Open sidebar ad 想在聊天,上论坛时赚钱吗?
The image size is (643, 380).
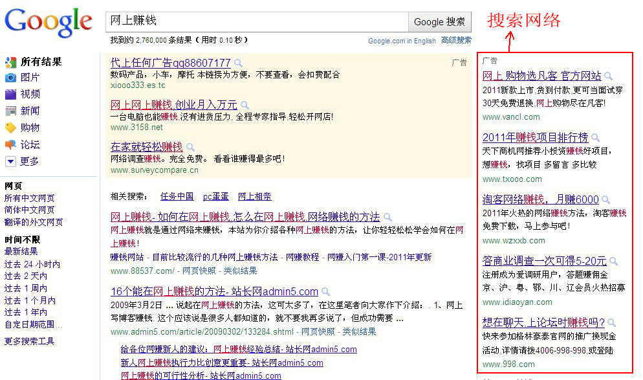(x=543, y=322)
